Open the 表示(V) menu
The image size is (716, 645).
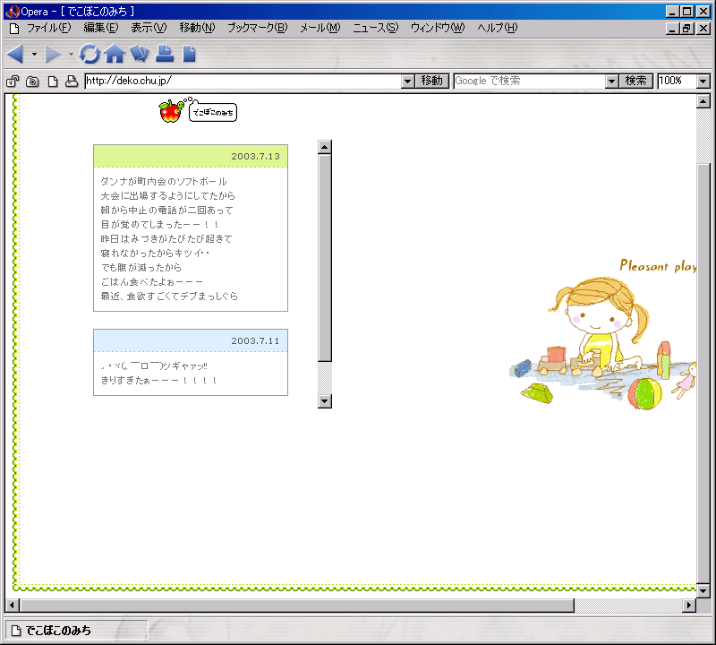[x=149, y=28]
